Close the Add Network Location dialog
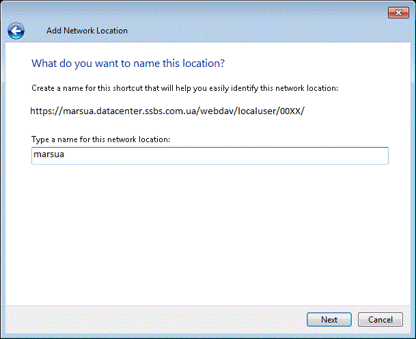416x339 pixels. coord(398,12)
